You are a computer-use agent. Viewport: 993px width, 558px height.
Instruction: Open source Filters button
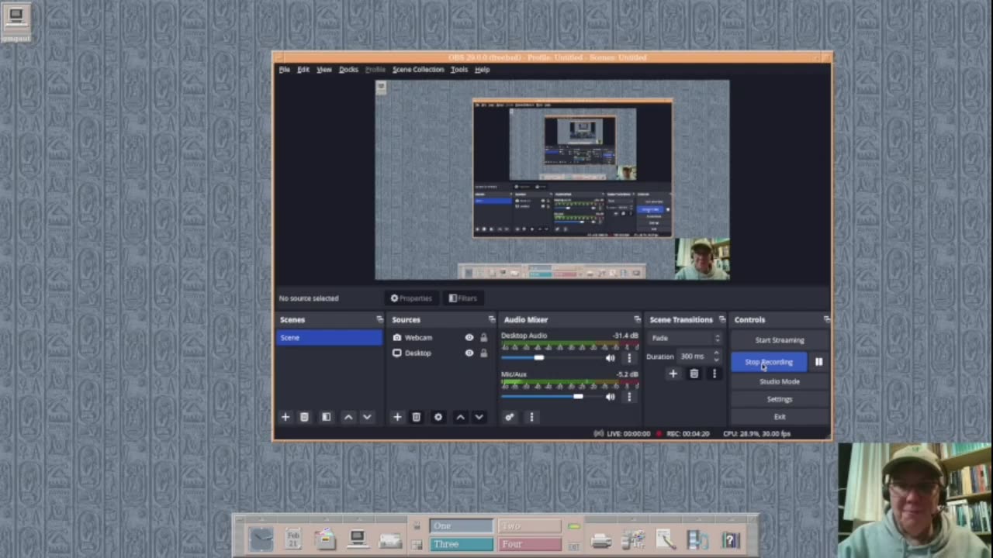point(463,298)
